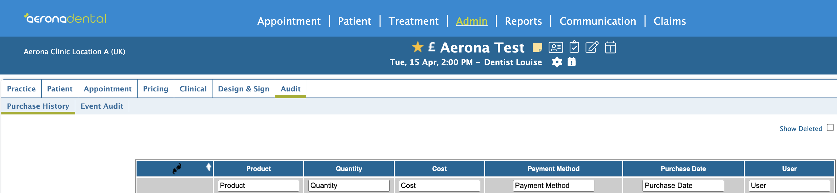The width and height of the screenshot is (837, 193).
Task: Click the Purchase Date column header
Action: click(683, 169)
